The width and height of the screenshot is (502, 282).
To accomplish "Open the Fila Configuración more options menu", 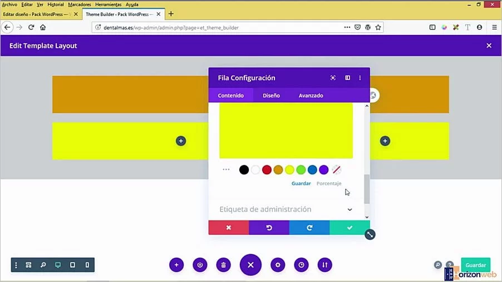I will coord(360,78).
